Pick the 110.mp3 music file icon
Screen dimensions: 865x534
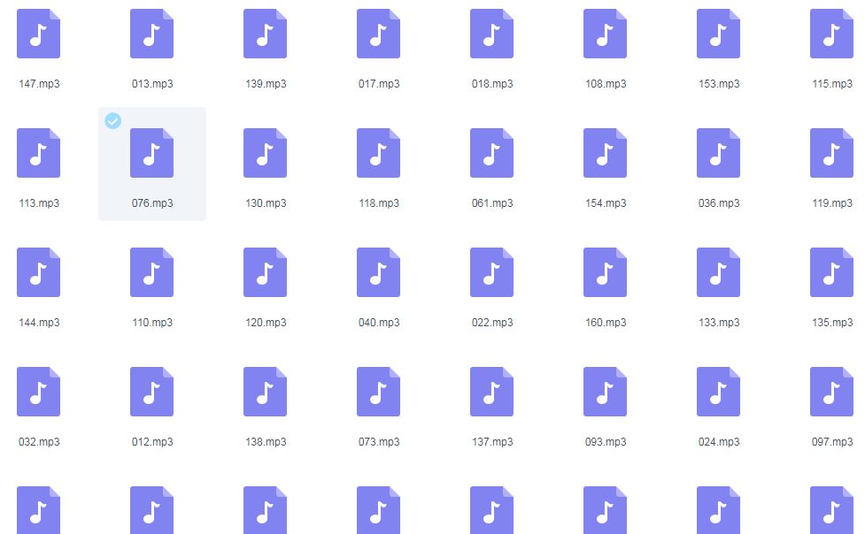151,272
